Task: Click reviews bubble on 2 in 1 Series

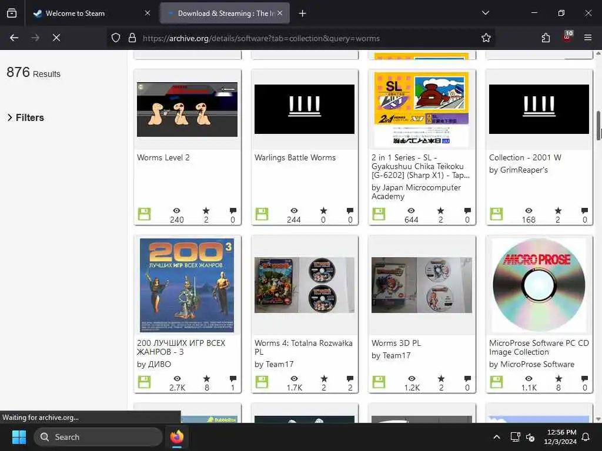Action: pos(467,211)
